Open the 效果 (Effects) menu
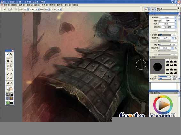This screenshot has height=135, width=181. coord(52,5)
